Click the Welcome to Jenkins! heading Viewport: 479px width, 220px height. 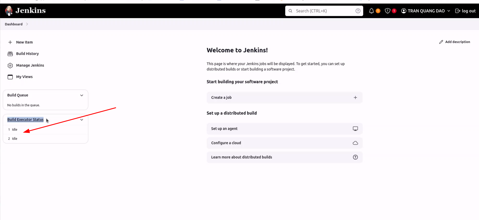click(237, 50)
